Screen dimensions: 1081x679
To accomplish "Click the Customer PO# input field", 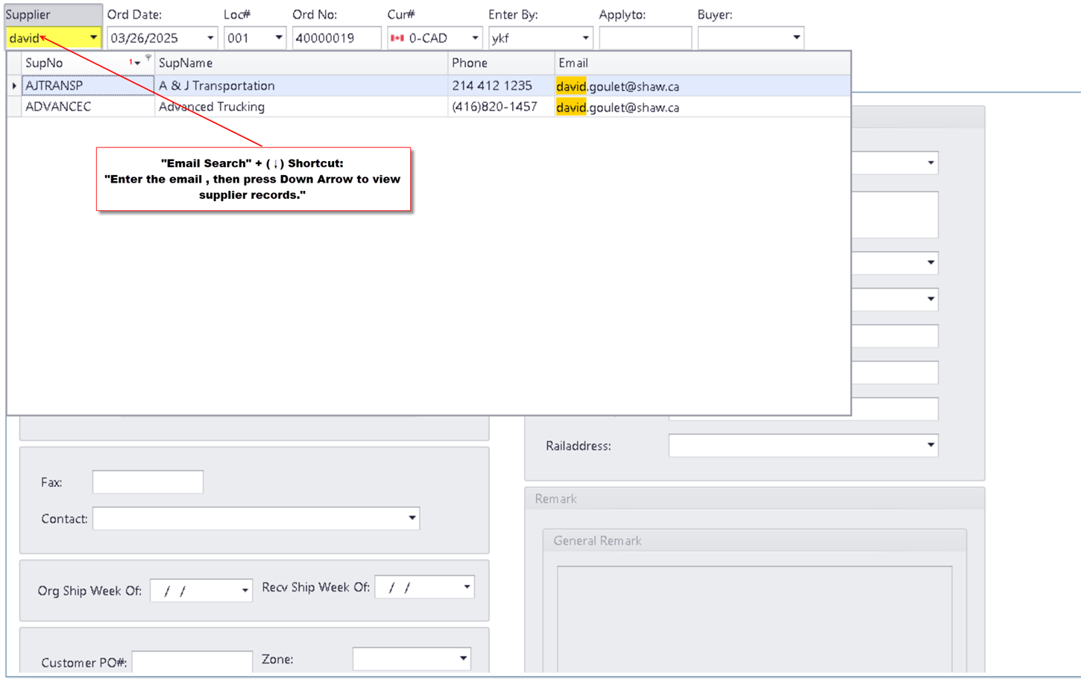I will pos(192,660).
